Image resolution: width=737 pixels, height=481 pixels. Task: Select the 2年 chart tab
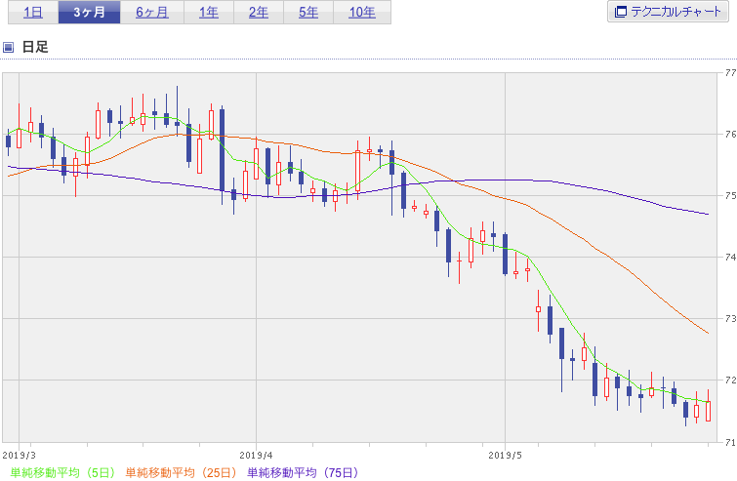tap(259, 13)
